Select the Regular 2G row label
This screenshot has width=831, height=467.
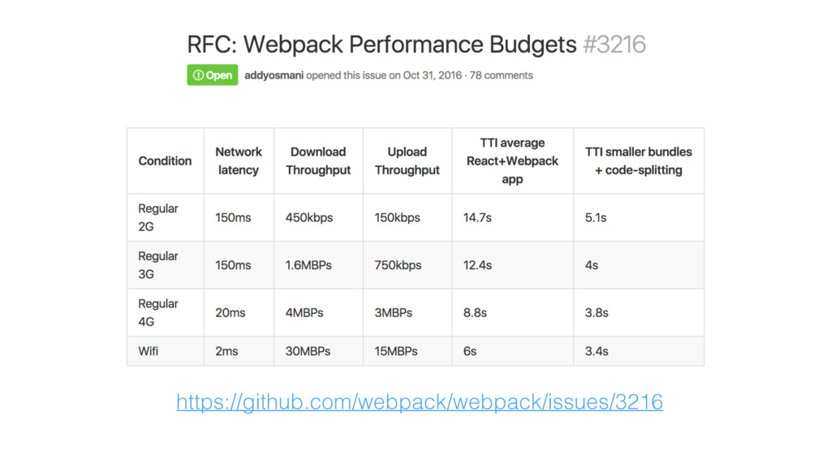click(x=157, y=217)
